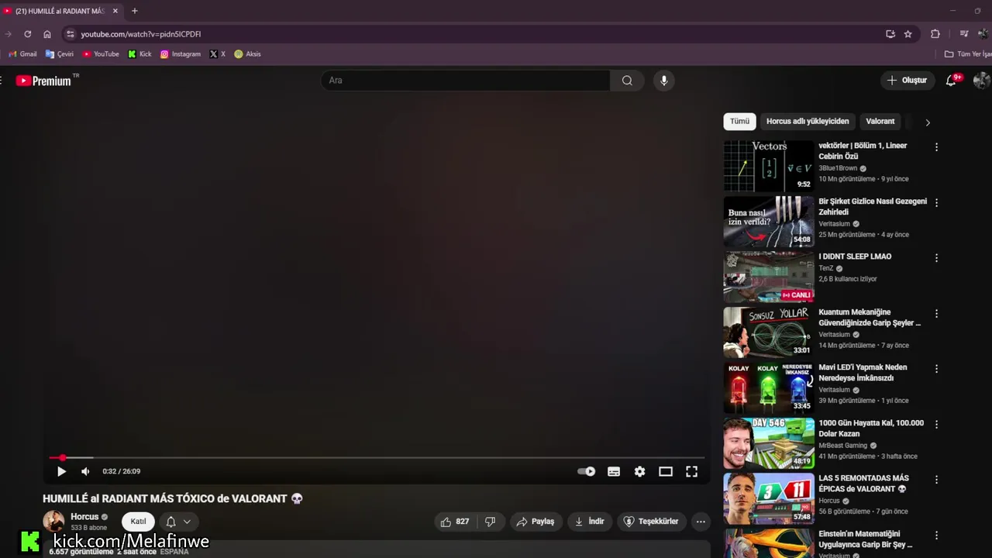This screenshot has width=992, height=558.
Task: Open options for Kuantum Mekaniğine video
Action: click(x=936, y=314)
